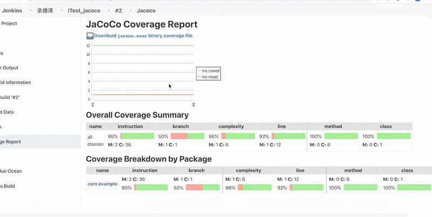Click com.example branch 50% bar
Viewport: 432px width, 217px height.
203,187
